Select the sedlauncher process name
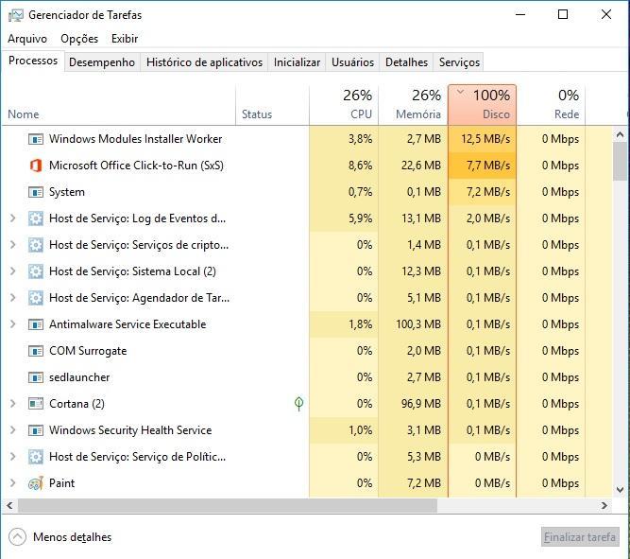The height and width of the screenshot is (559, 630). pyautogui.click(x=79, y=377)
